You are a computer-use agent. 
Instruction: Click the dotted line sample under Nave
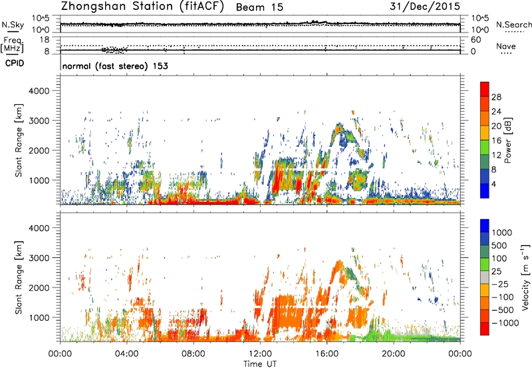pyautogui.click(x=506, y=53)
